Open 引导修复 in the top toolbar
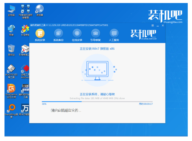The height and width of the screenshot is (141, 192). [95, 33]
